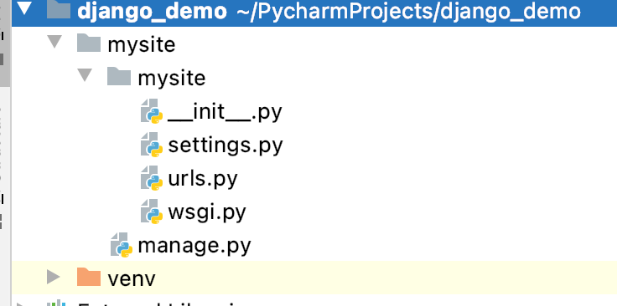Viewport: 617px width, 306px height.
Task: Expand the venv folder arrow
Action: click(x=53, y=278)
